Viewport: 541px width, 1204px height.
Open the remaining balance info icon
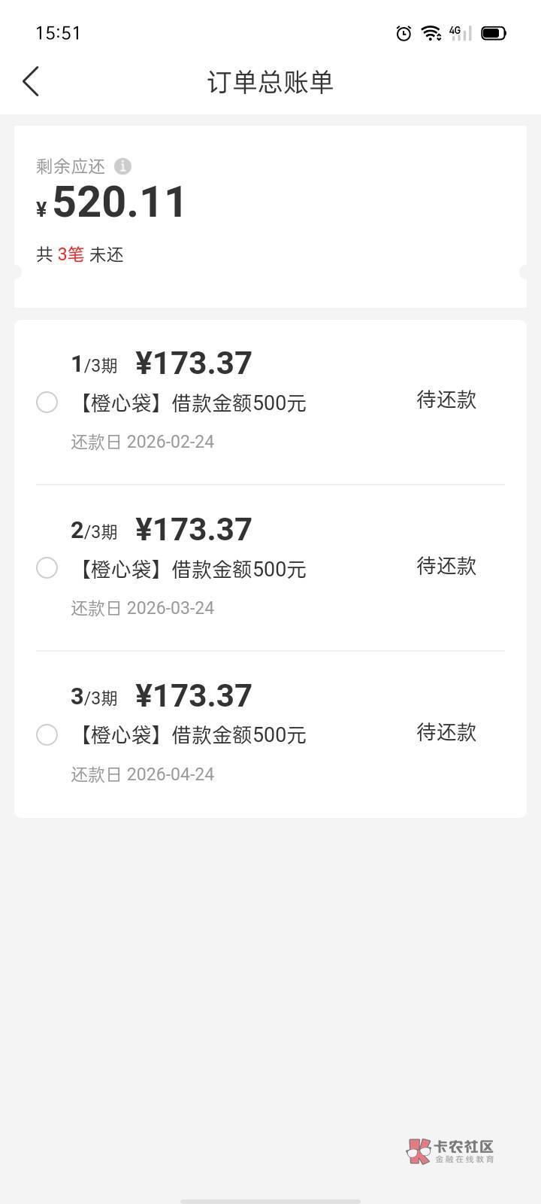pos(122,166)
